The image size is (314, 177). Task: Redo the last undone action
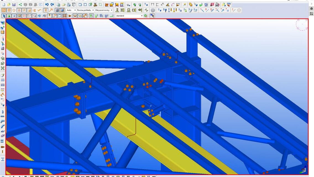coord(52,5)
